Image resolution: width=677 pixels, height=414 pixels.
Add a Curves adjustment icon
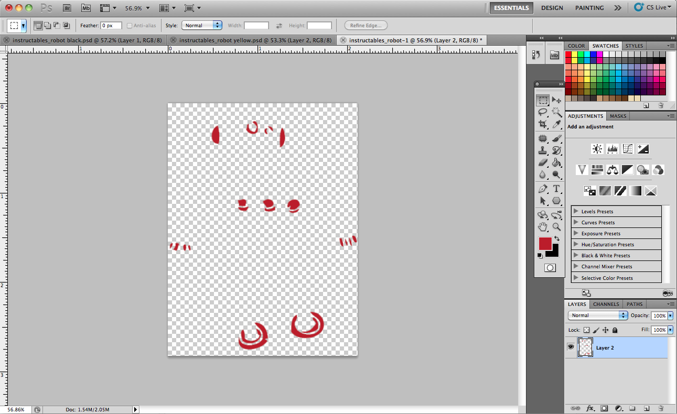[x=628, y=149]
